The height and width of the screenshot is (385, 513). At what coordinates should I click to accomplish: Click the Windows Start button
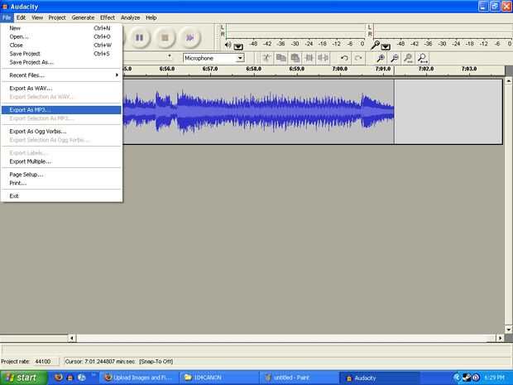[x=23, y=378]
